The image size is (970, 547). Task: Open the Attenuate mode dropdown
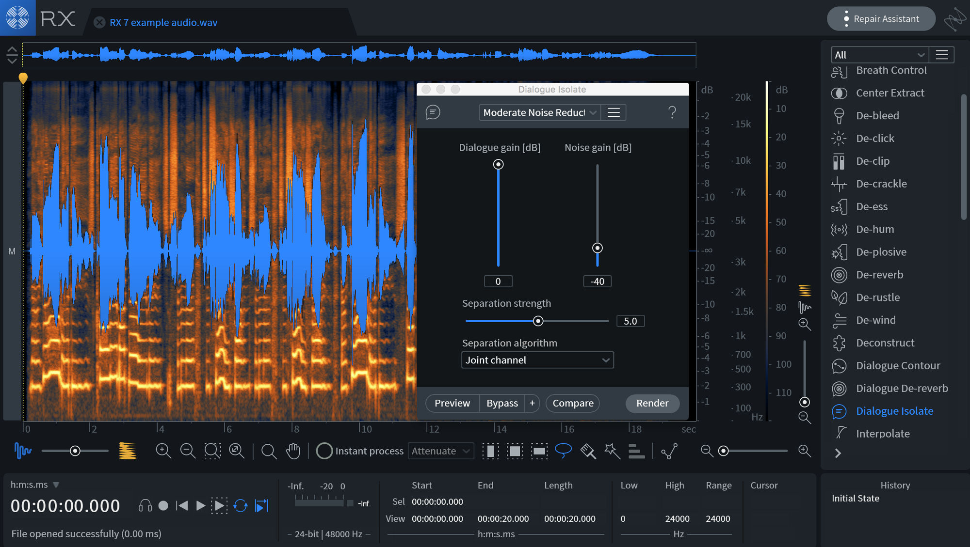coord(441,452)
